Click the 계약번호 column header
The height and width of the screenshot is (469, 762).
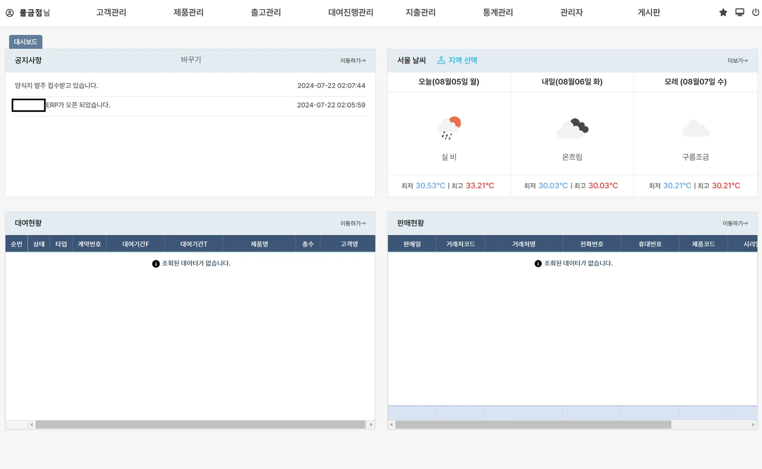(89, 244)
